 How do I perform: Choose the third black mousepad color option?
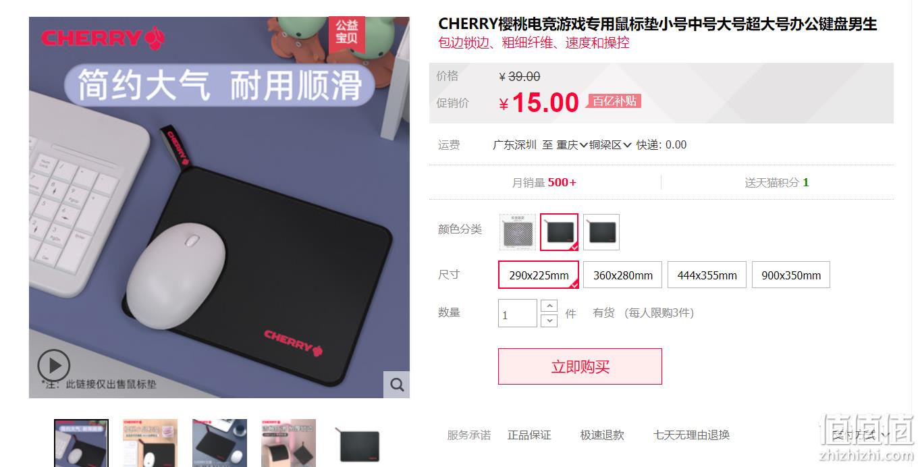[x=601, y=232]
